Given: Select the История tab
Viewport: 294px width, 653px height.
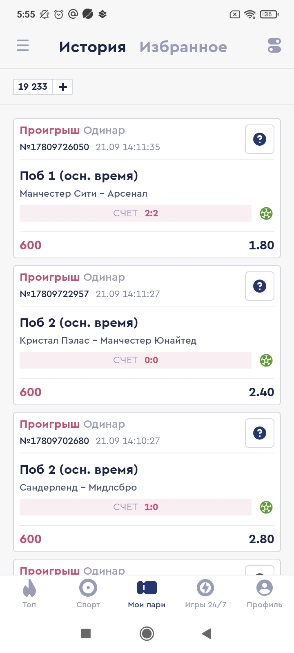Looking at the screenshot, I should (92, 47).
